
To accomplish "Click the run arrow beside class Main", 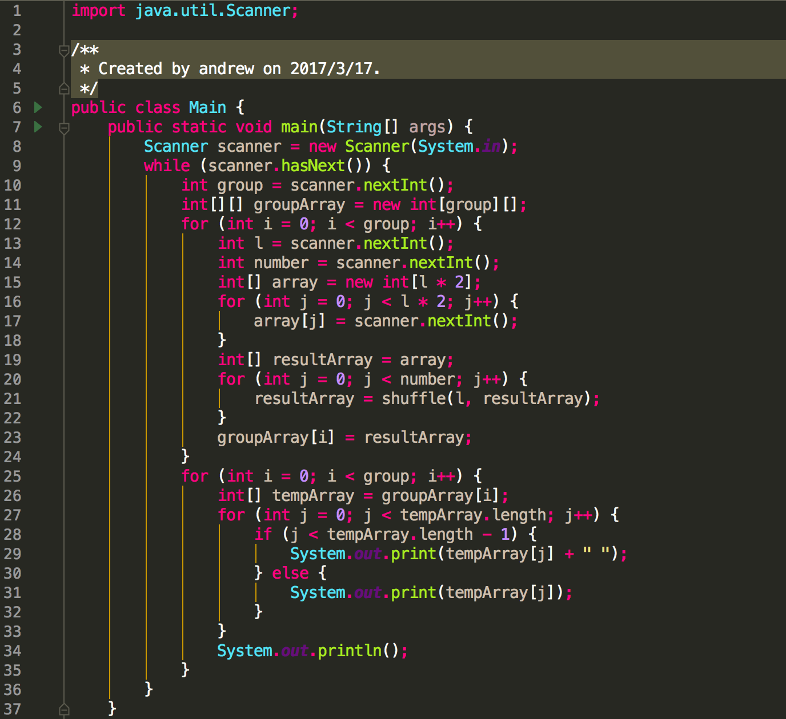I will click(x=38, y=107).
